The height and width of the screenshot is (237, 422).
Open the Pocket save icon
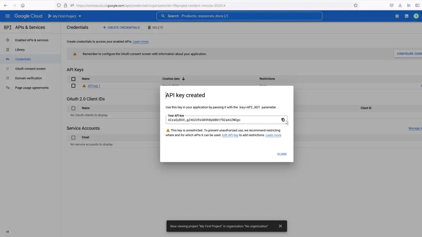[391, 5]
